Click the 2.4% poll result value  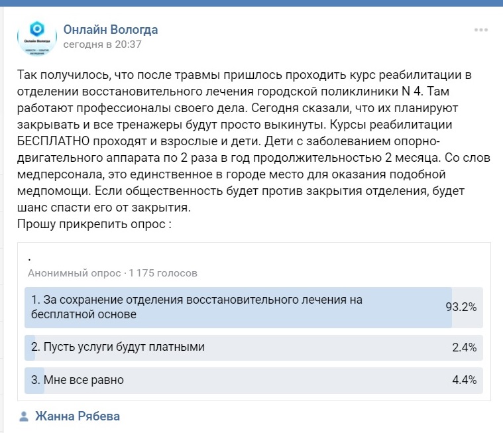tap(464, 347)
